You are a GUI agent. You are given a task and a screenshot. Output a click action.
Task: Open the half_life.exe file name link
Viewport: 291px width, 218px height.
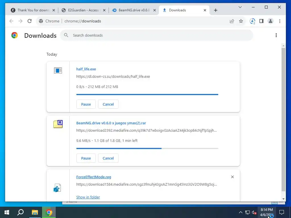(86, 69)
